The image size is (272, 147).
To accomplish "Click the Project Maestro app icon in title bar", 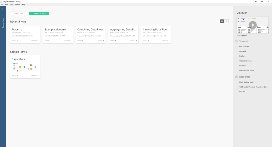I will (1, 2).
